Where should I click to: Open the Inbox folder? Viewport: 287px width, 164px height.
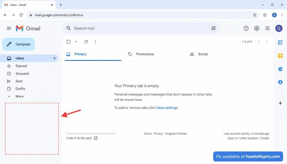[29, 58]
